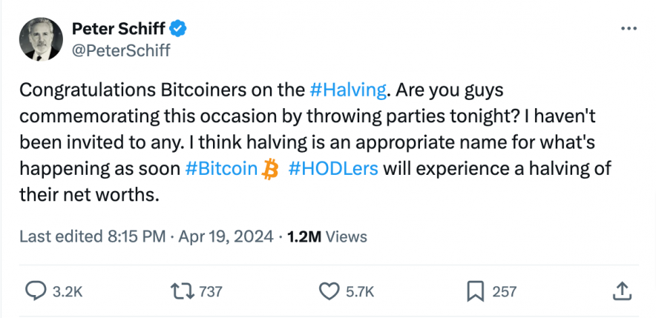Viewport: 656px width, 318px height.
Task: Bookmark this tweet using the bookmark icon
Action: pyautogui.click(x=476, y=291)
